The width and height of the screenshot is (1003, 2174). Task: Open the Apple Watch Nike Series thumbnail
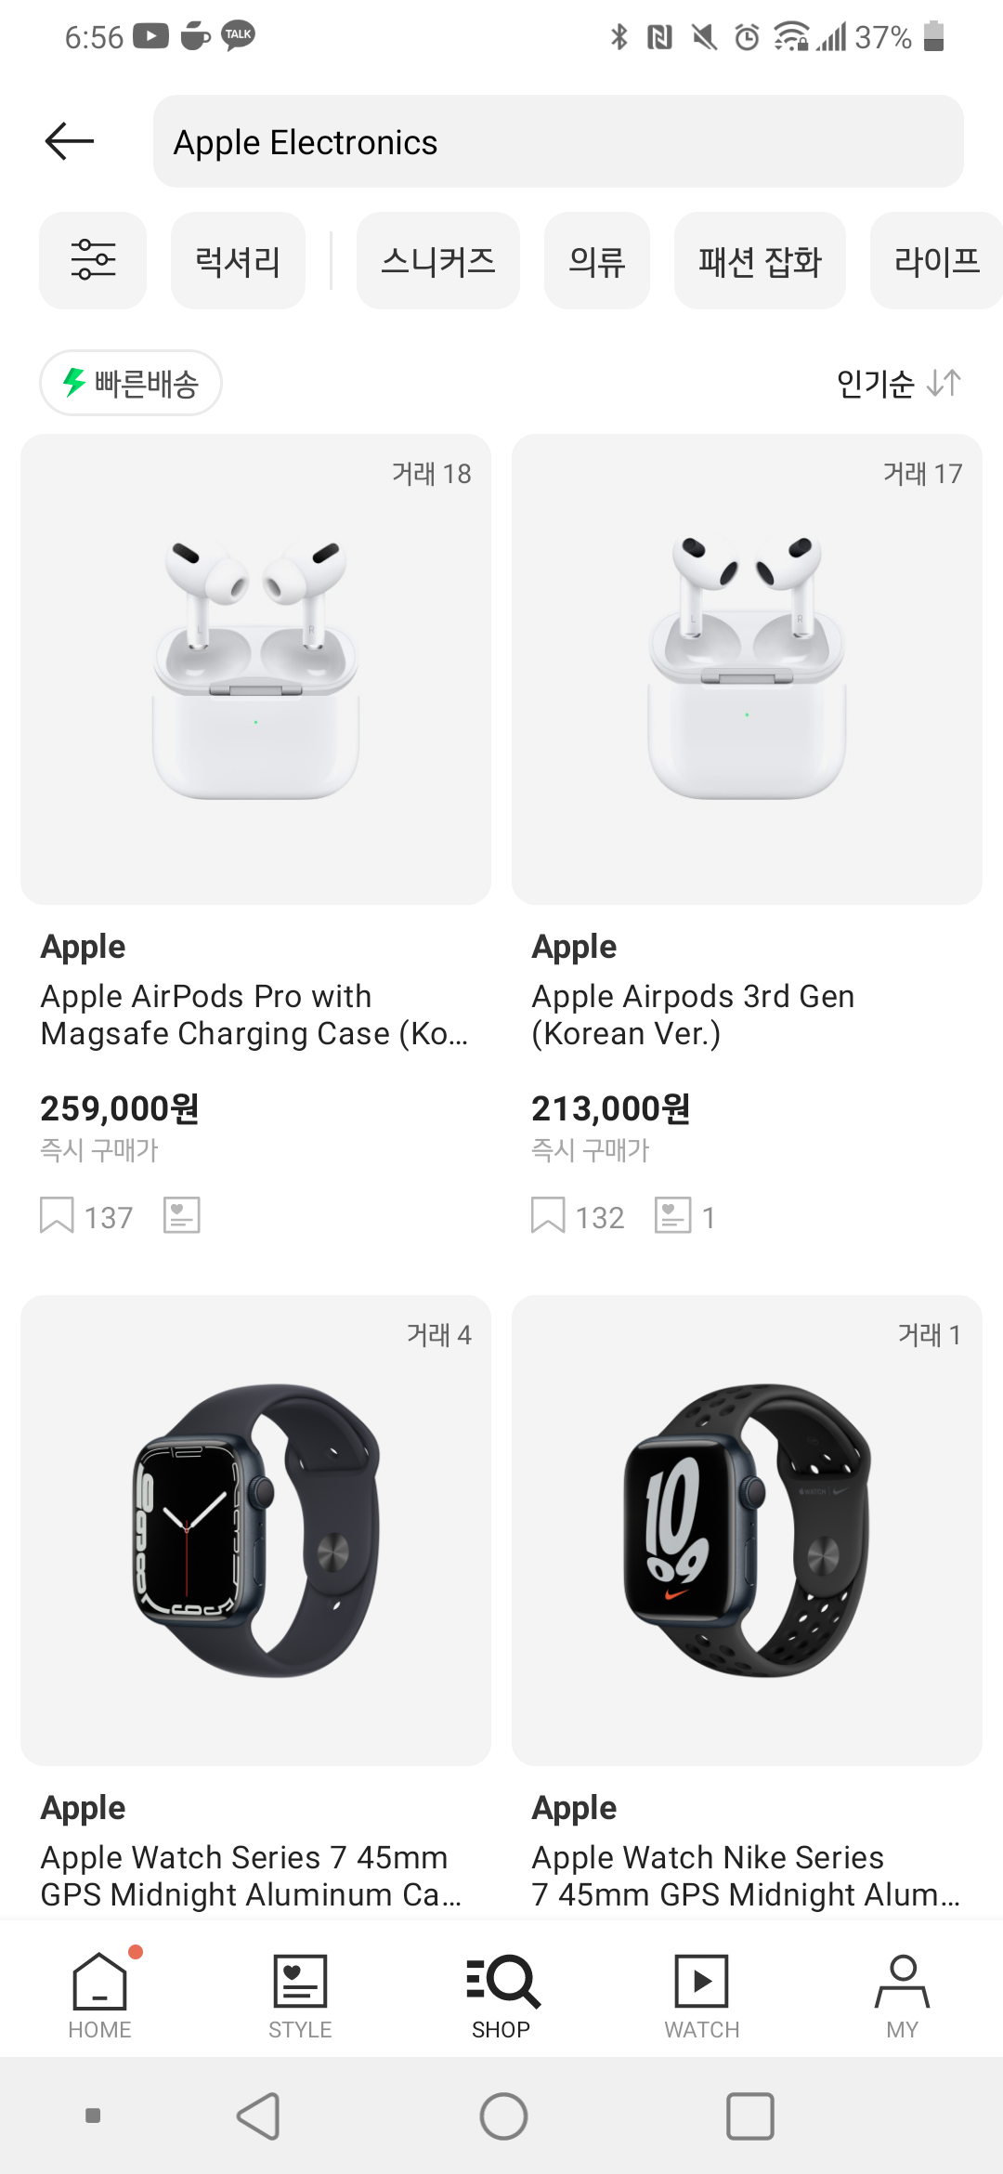coord(747,1530)
